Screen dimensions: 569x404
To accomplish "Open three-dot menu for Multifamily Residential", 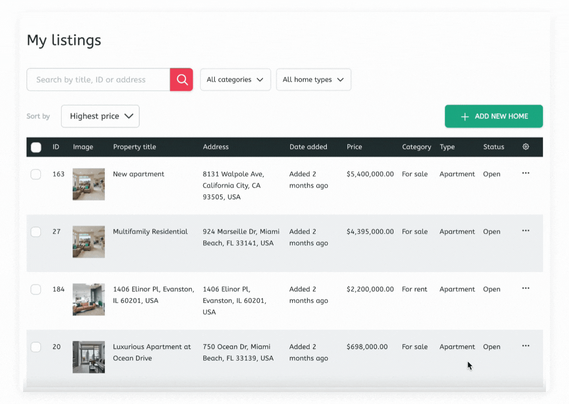I will (526, 231).
